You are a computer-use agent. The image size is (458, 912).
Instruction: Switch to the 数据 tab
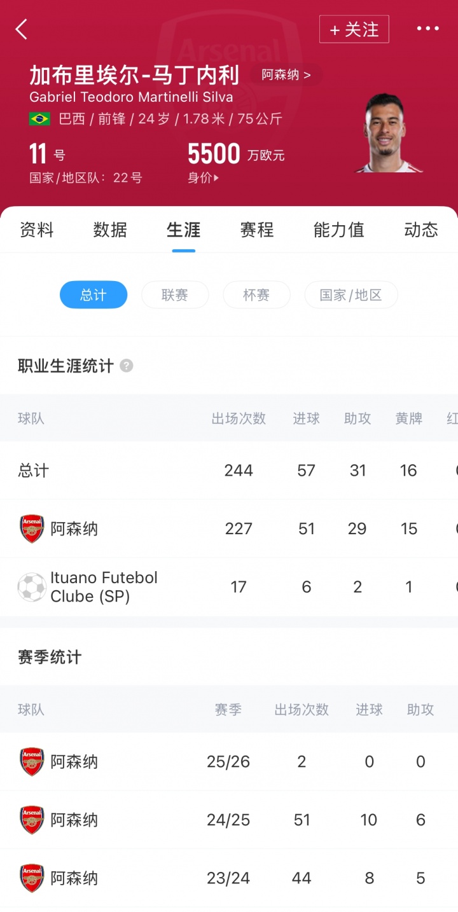pos(110,230)
